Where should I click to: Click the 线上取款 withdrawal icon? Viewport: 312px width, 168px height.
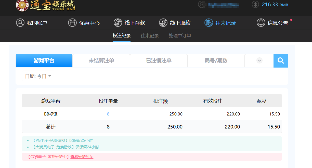pyautogui.click(x=163, y=23)
